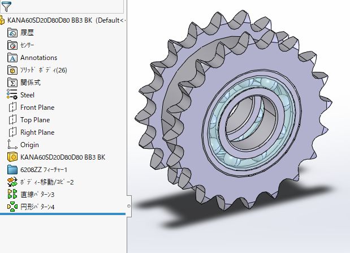Select the Front Plane label
Screen dimensions: 350x253
point(37,108)
